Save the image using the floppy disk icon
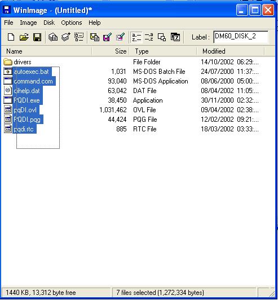278x300 pixels. click(x=37, y=37)
